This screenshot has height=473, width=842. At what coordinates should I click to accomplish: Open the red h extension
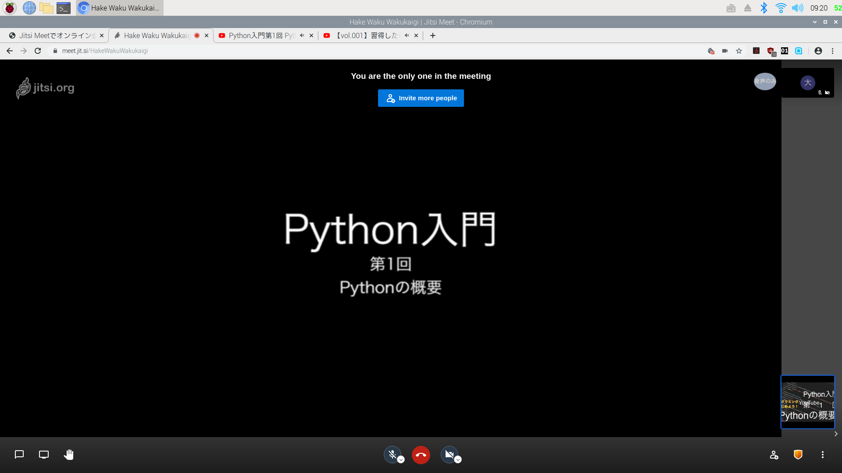point(756,51)
